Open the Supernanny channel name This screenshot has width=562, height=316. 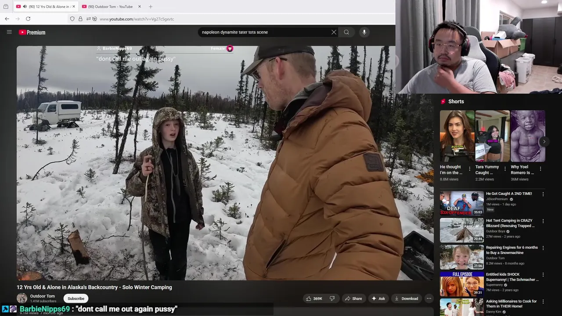(x=494, y=285)
